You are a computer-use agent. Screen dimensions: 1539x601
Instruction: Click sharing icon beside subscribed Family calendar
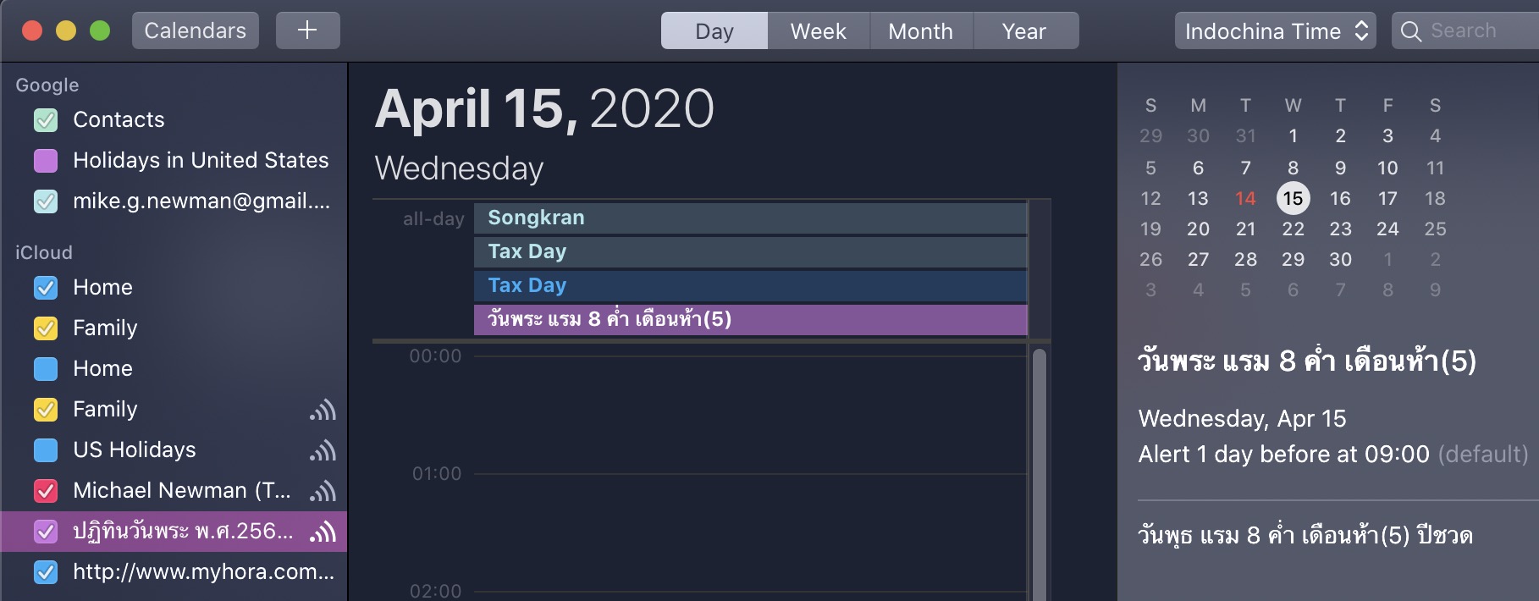pyautogui.click(x=323, y=410)
